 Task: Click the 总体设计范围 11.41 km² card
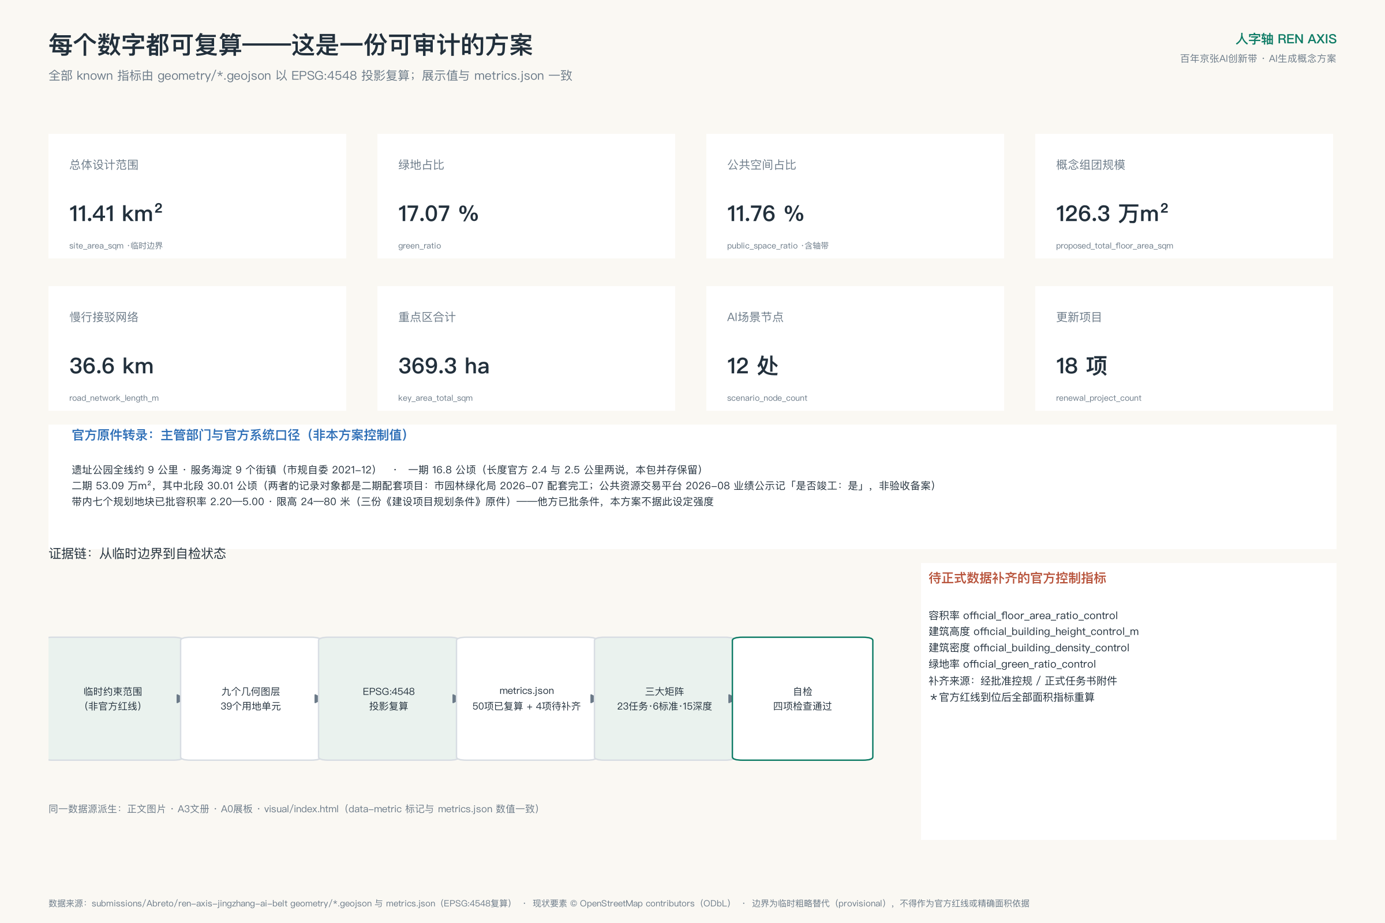(197, 196)
